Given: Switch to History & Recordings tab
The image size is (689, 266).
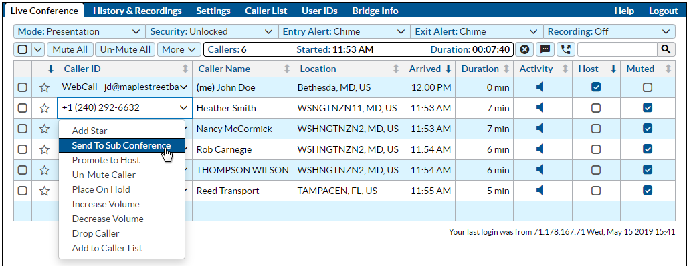Looking at the screenshot, I should pos(137,11).
